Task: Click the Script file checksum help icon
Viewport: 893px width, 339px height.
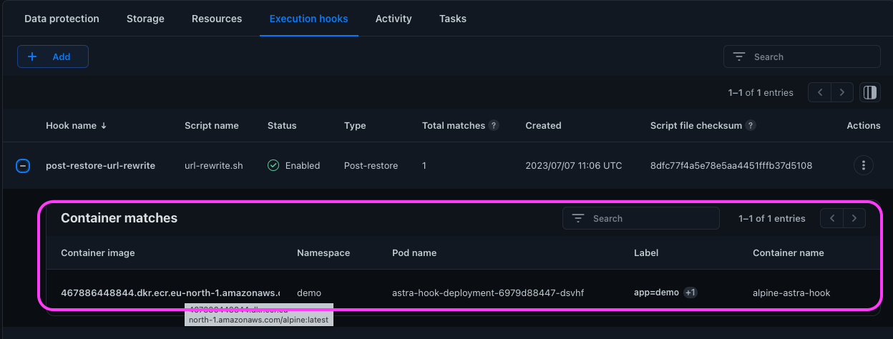Action: 751,125
